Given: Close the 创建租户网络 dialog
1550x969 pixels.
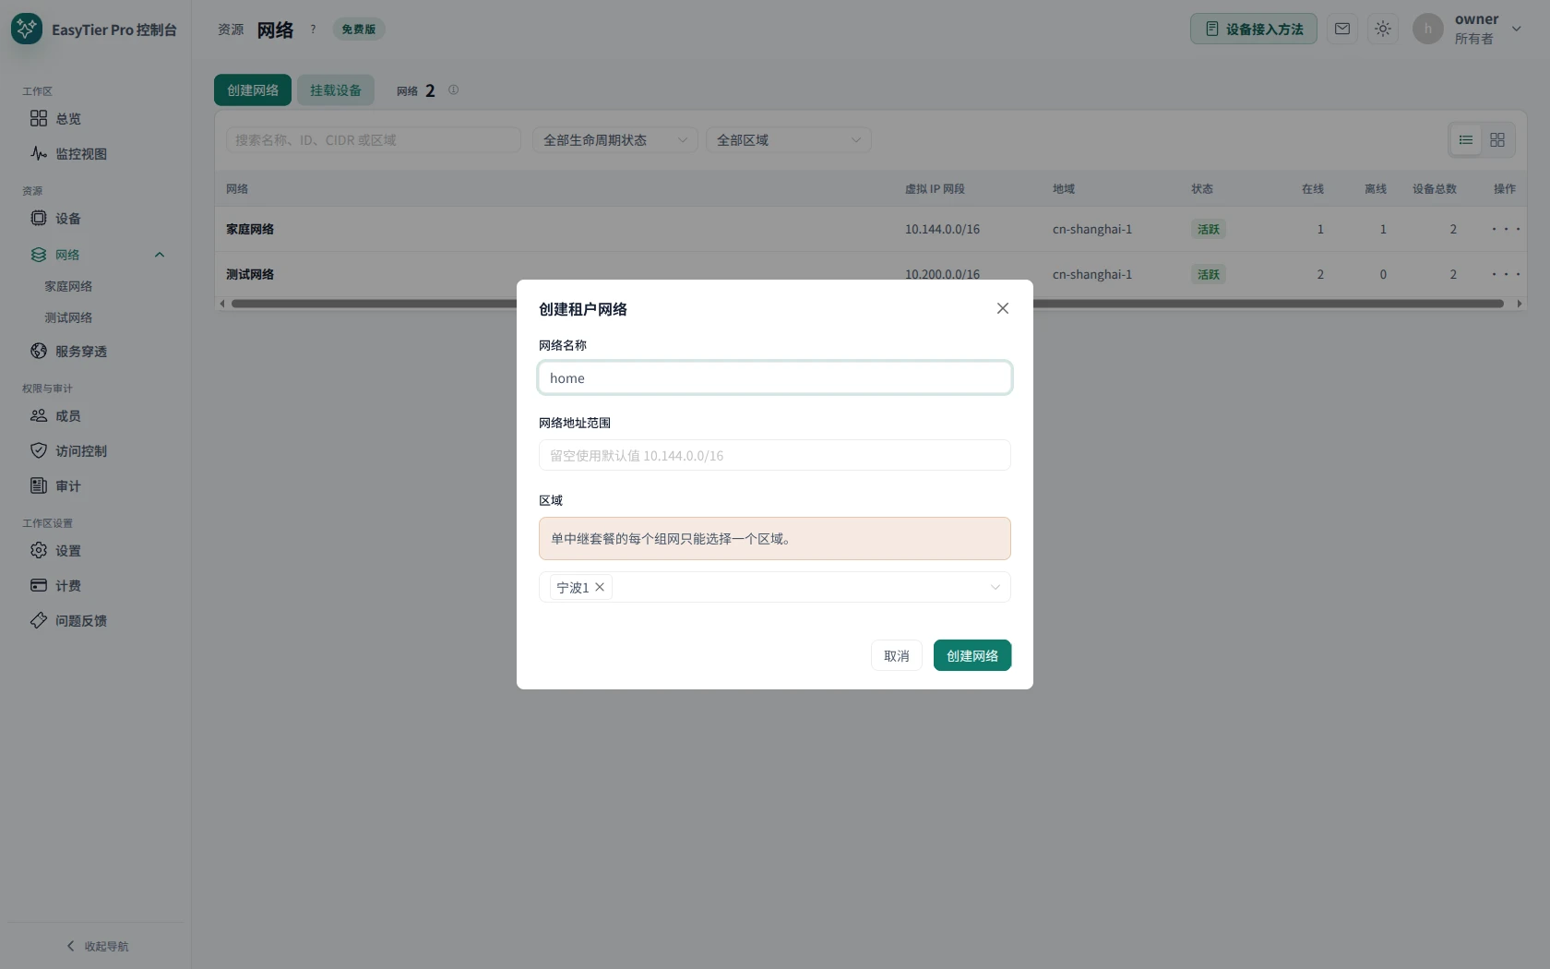Looking at the screenshot, I should coord(1003,308).
